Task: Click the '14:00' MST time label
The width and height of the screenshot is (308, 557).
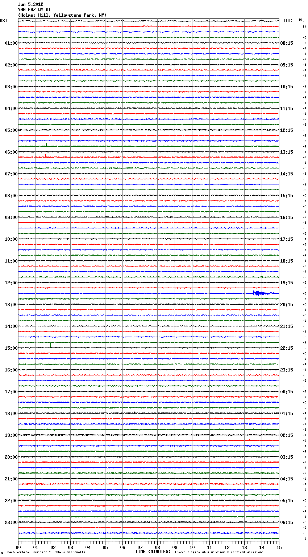Action: (x=11, y=326)
